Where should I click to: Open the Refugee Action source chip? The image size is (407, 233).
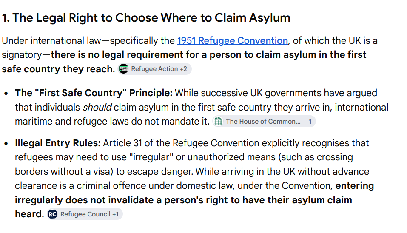tap(154, 69)
